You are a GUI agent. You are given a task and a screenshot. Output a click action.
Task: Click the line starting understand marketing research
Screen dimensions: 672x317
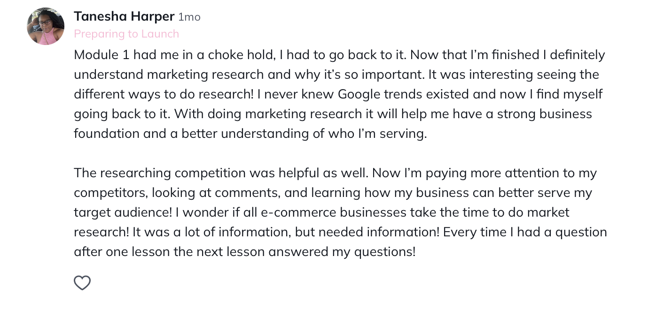pyautogui.click(x=336, y=75)
